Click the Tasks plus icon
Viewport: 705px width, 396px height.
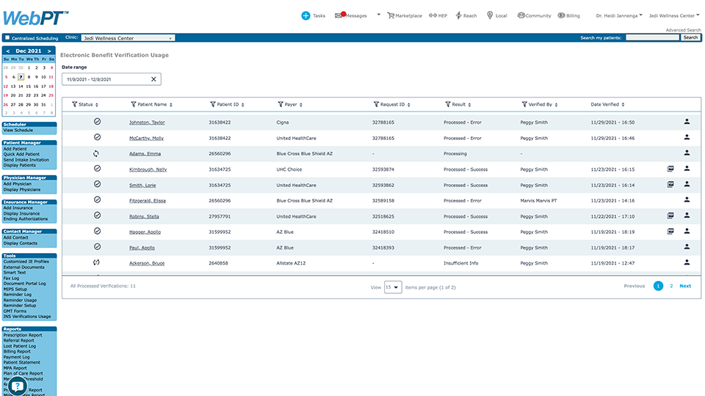[305, 15]
